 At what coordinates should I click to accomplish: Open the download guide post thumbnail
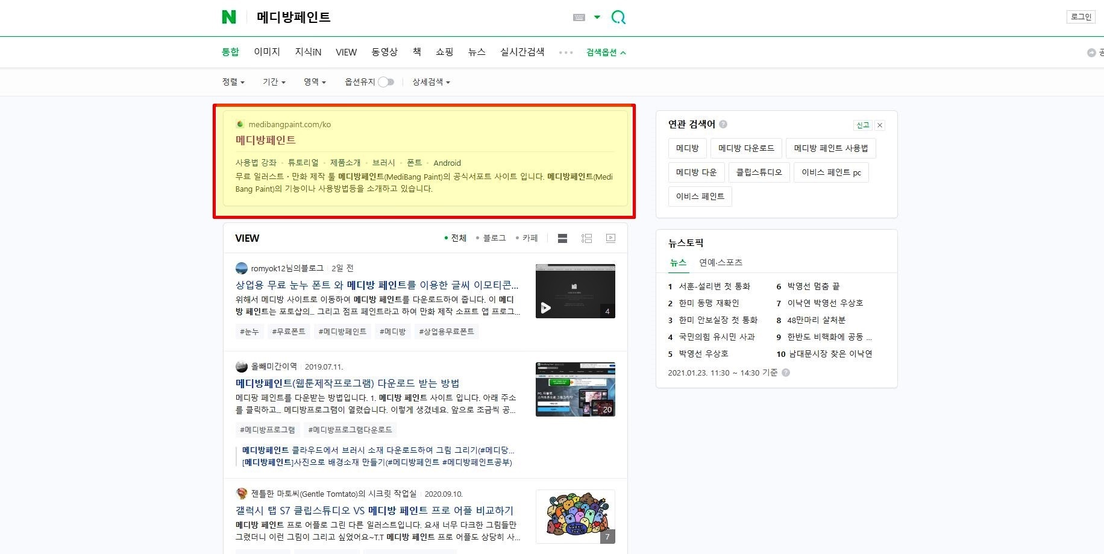(x=576, y=389)
